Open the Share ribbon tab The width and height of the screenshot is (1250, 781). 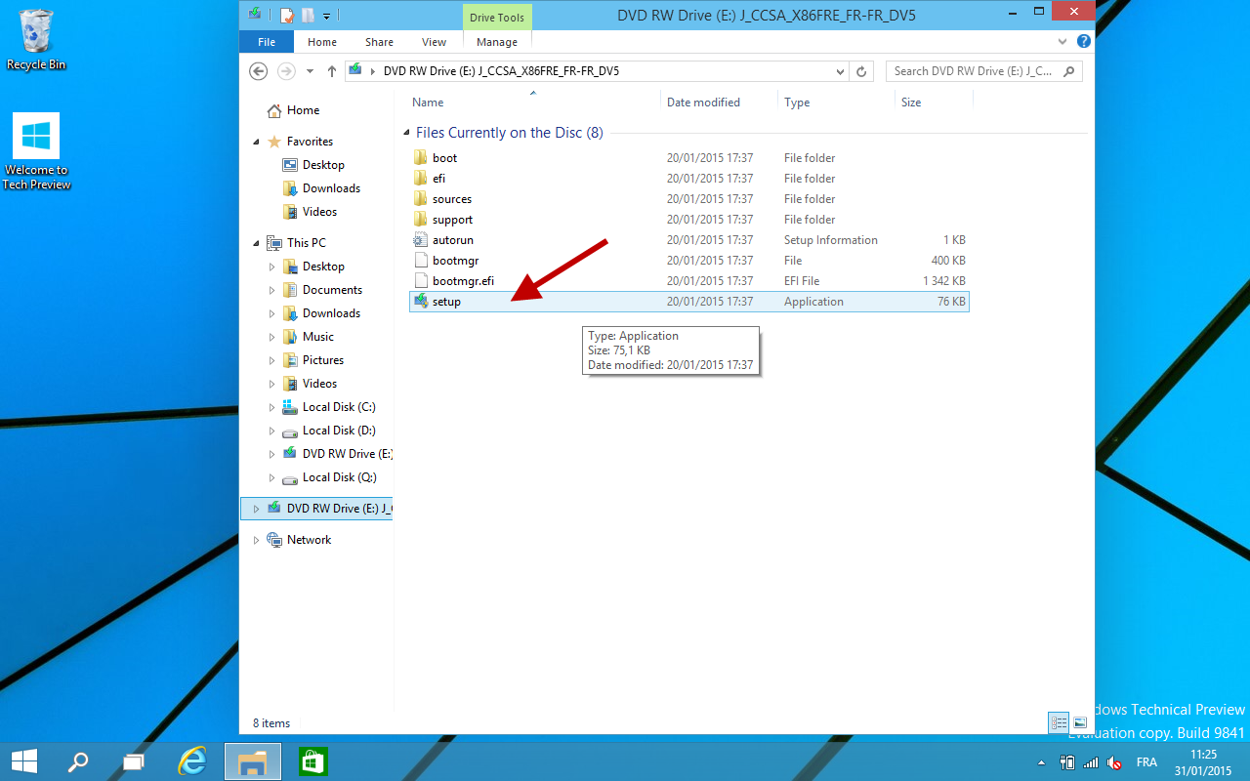pyautogui.click(x=379, y=42)
